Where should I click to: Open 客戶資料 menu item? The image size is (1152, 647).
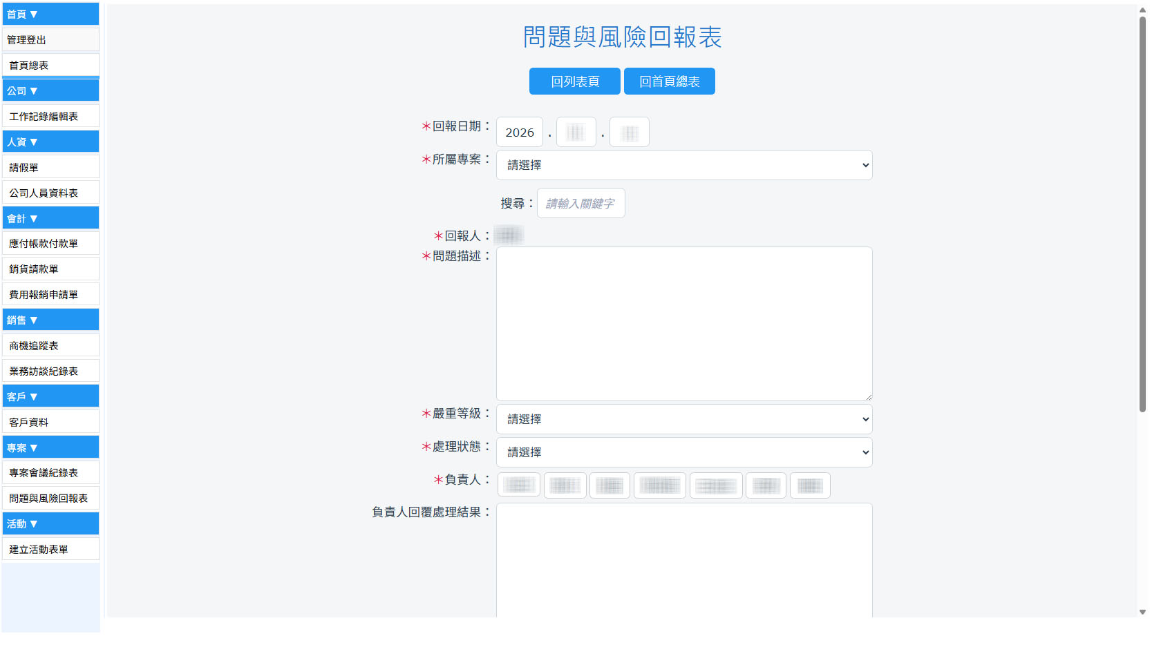click(50, 422)
